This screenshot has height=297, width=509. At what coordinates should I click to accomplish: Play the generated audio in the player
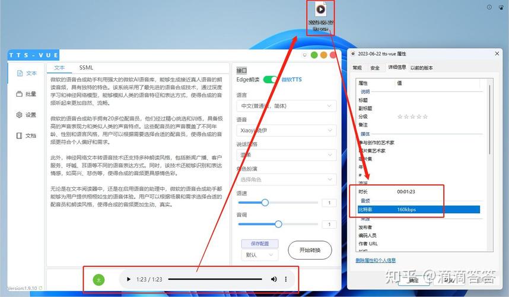coord(129,279)
